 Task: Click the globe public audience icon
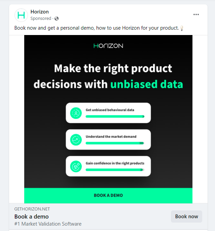point(57,19)
